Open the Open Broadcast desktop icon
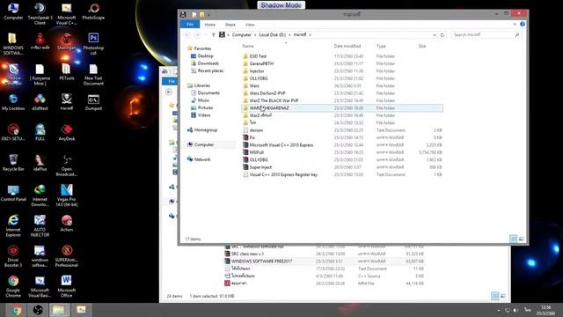The width and height of the screenshot is (563, 317). tap(67, 166)
